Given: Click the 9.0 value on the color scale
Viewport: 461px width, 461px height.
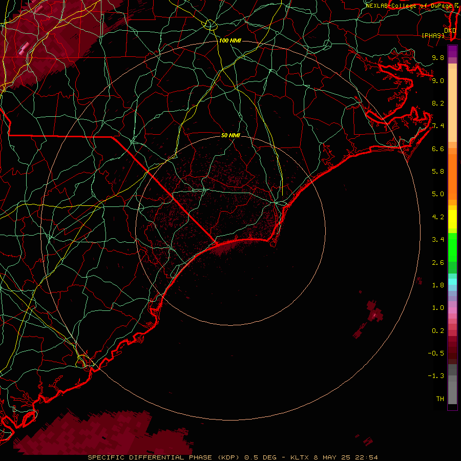Looking at the screenshot, I should tap(438, 80).
